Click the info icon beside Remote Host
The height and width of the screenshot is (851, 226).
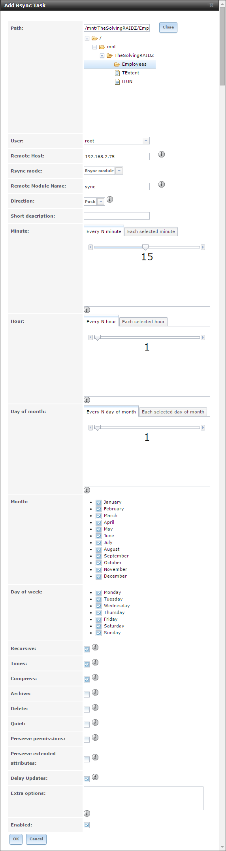tap(162, 154)
